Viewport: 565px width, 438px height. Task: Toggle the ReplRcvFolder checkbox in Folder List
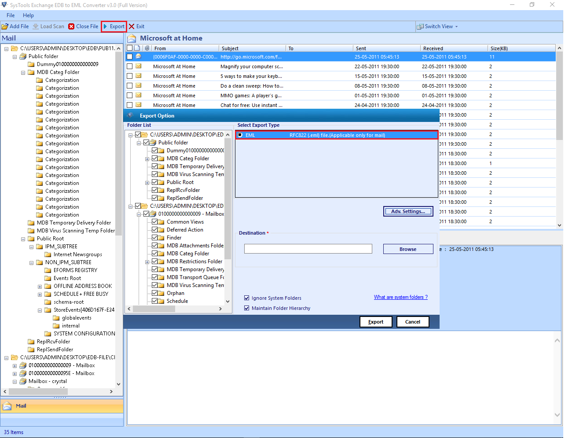(155, 190)
